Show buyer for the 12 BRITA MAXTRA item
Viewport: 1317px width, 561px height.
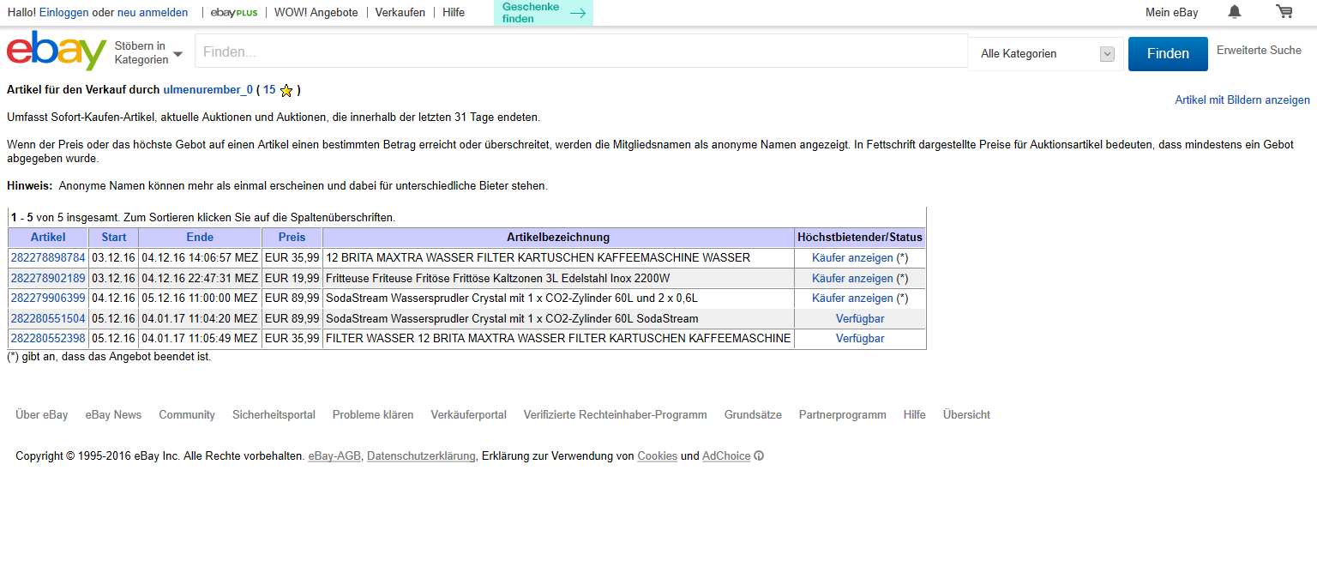pyautogui.click(x=852, y=258)
